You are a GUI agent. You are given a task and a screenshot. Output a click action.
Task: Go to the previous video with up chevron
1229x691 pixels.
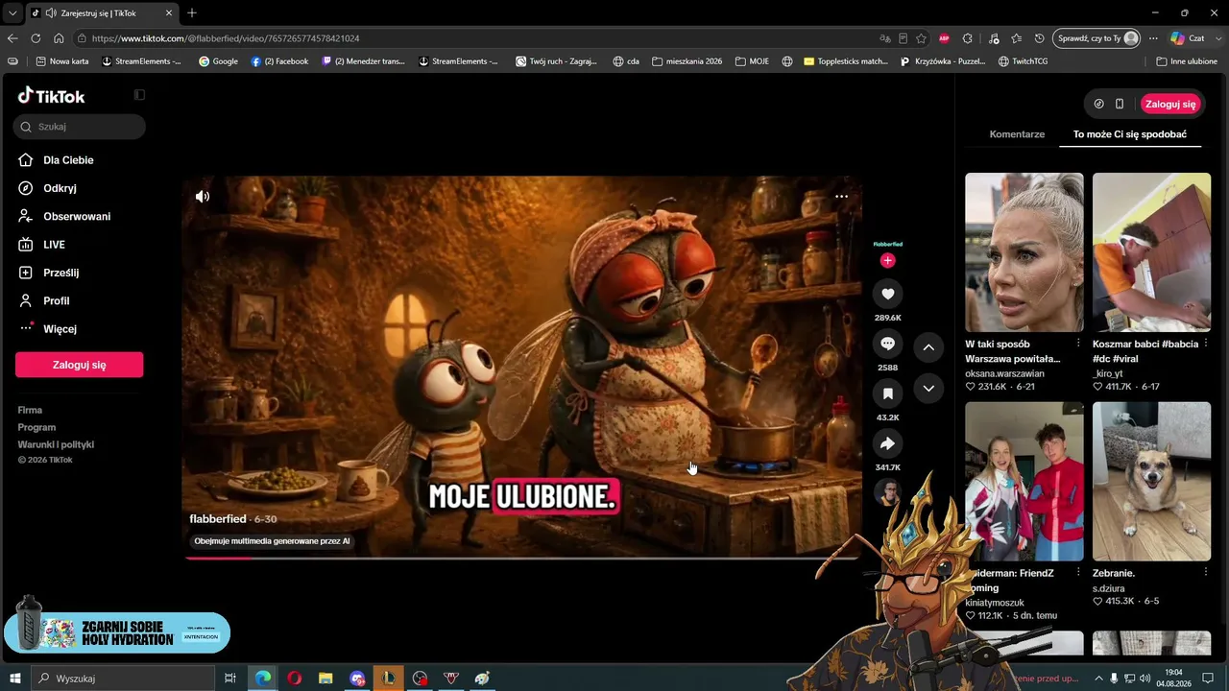click(928, 346)
